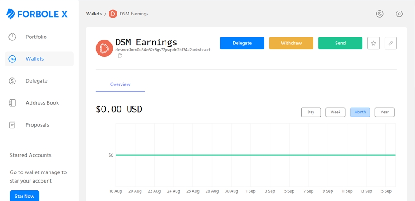The image size is (415, 201).
Task: Click the Forbole X logo
Action: 37,14
